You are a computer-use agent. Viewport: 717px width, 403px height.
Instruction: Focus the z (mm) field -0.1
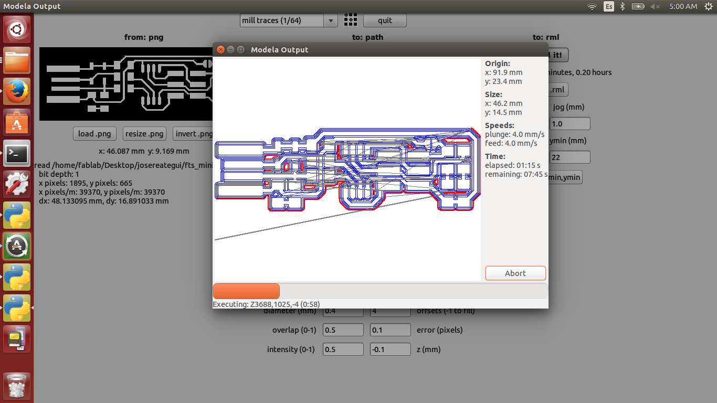(x=390, y=349)
